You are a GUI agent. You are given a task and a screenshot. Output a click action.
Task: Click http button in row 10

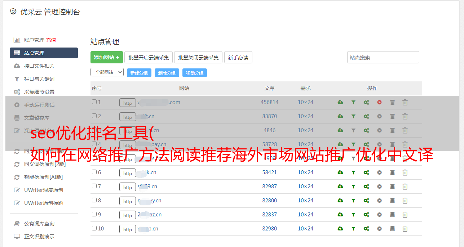tap(128, 229)
